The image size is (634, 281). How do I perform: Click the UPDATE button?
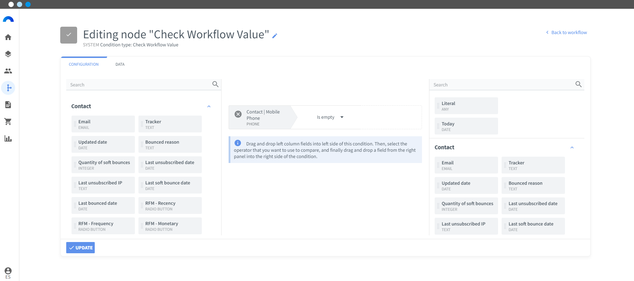point(80,248)
